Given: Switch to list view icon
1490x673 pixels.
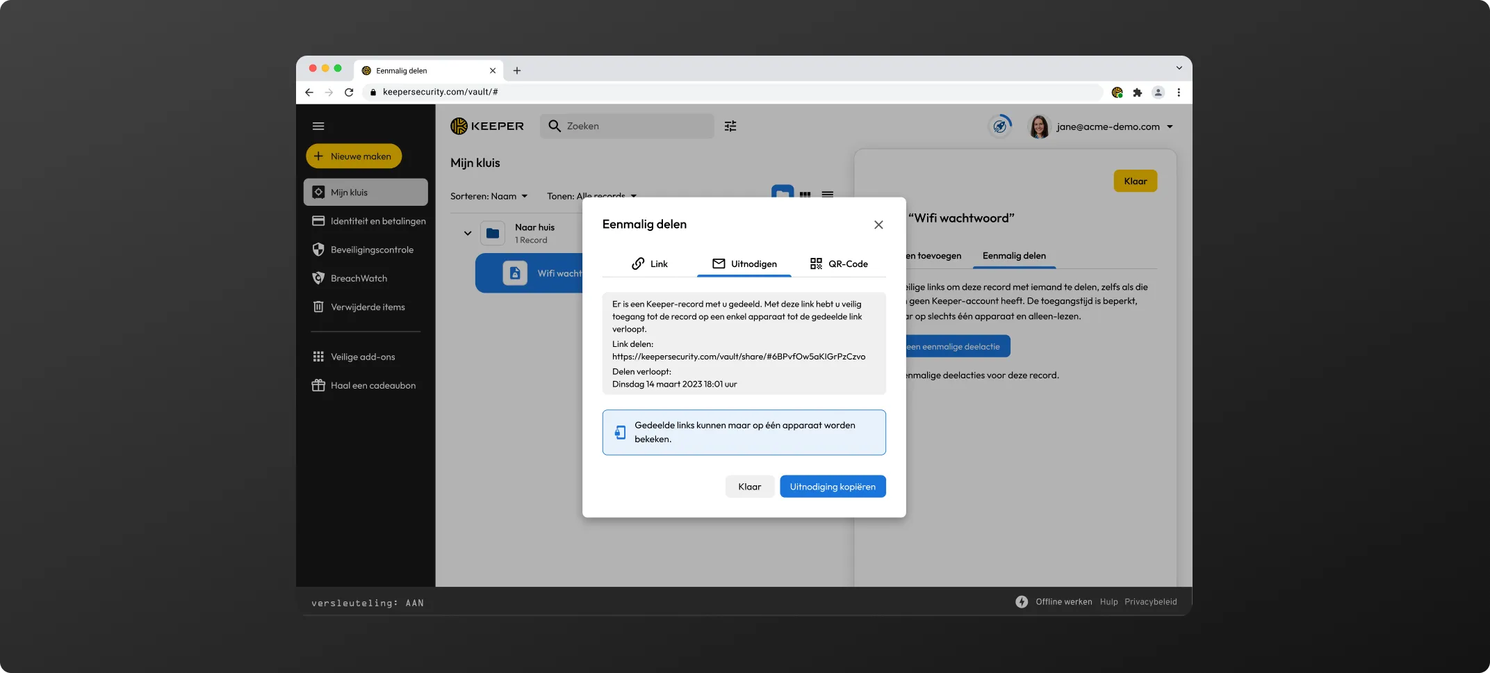Looking at the screenshot, I should [x=828, y=194].
